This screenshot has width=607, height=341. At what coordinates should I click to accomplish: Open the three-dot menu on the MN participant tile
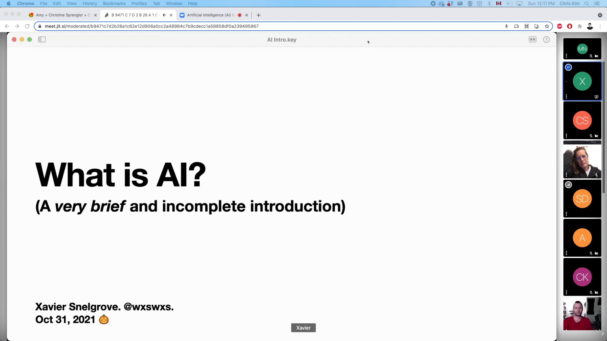(566, 56)
